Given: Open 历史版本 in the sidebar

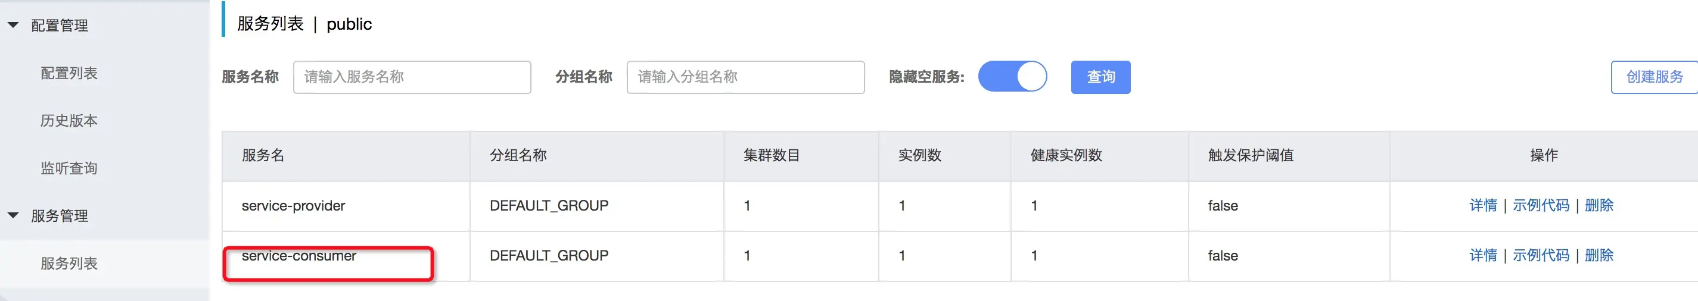Looking at the screenshot, I should 69,121.
